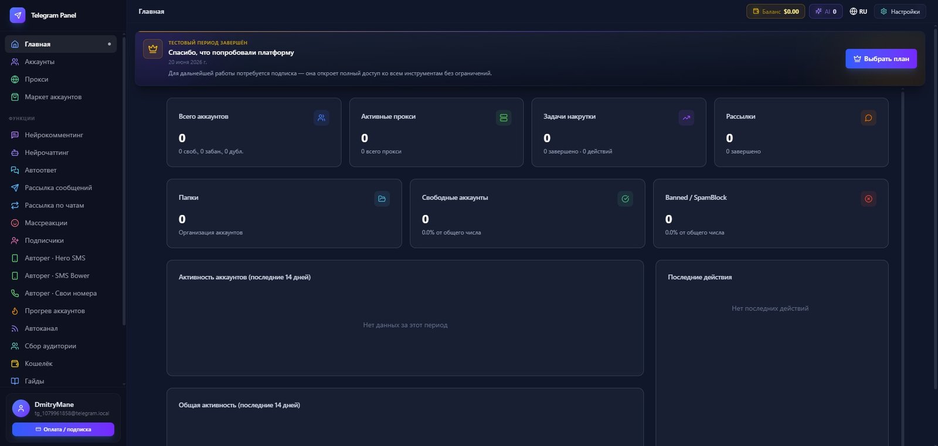Click the AI sparkle counter icon
The height and width of the screenshot is (446, 938).
(x=818, y=11)
